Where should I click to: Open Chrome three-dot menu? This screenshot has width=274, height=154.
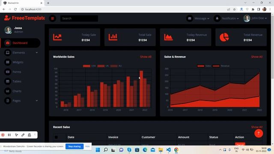(x=270, y=9)
